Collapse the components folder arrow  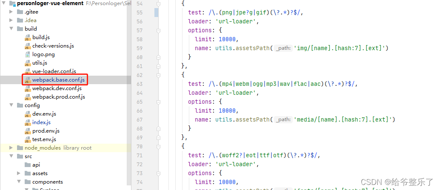[19, 181]
